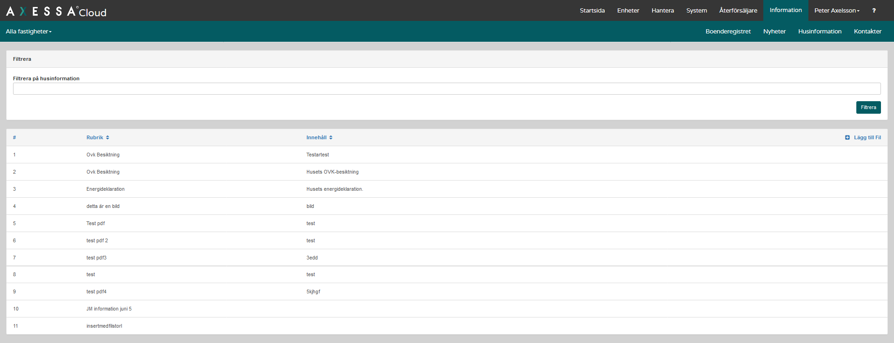Click the Testartest content cell

pos(318,155)
